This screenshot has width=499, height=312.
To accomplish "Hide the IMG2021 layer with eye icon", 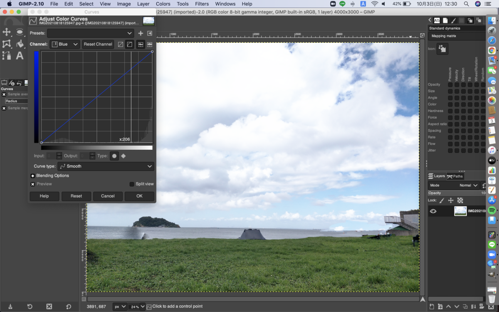I will [x=433, y=211].
